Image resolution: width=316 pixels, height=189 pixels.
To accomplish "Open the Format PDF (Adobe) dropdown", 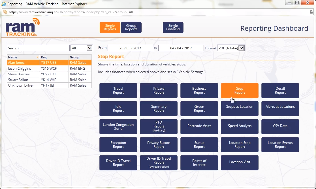I will tap(231, 48).
